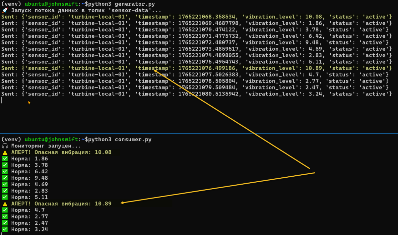Click the green checkmark beside Норма: 9.48
Screen dimensions: 398x235
click(5, 178)
